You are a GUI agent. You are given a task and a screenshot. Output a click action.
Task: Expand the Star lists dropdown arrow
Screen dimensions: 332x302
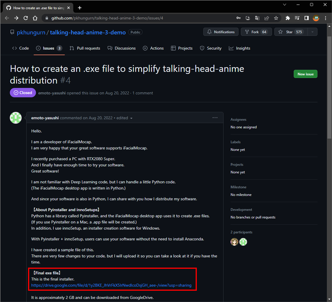click(x=312, y=32)
